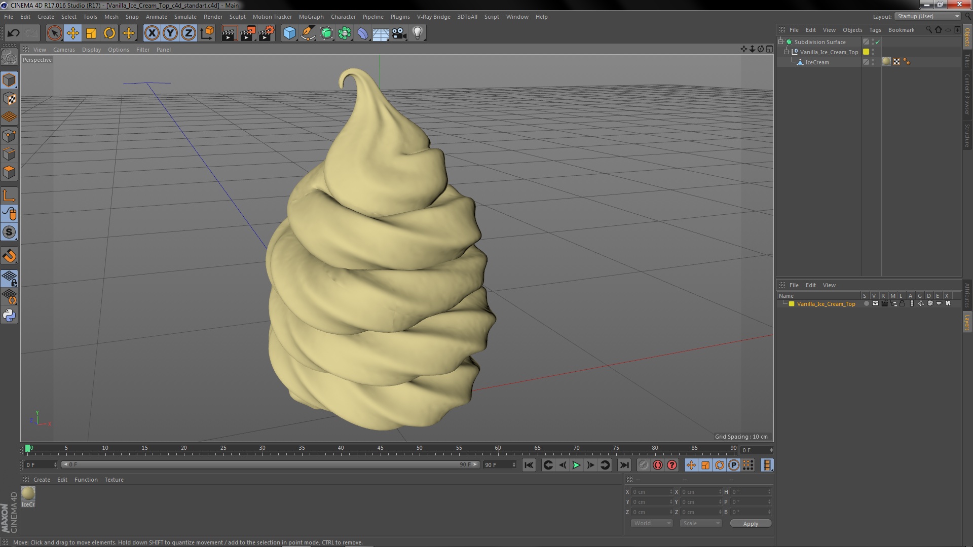Open the V-Ray Bridge menu
This screenshot has height=547, width=973.
tap(433, 17)
